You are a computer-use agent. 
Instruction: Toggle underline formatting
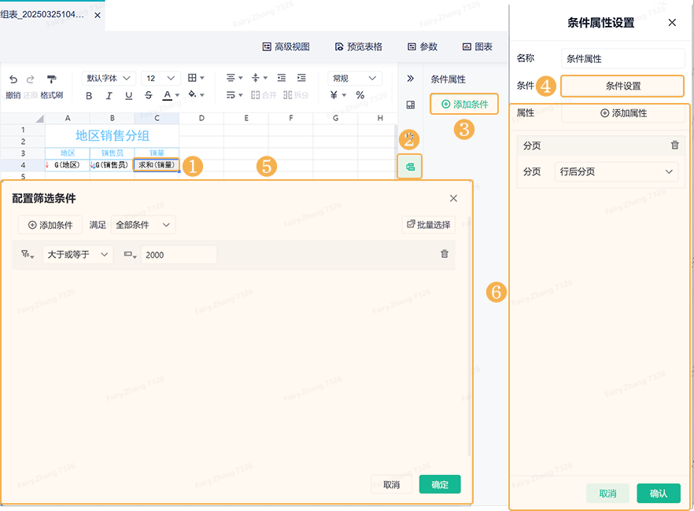coord(129,95)
